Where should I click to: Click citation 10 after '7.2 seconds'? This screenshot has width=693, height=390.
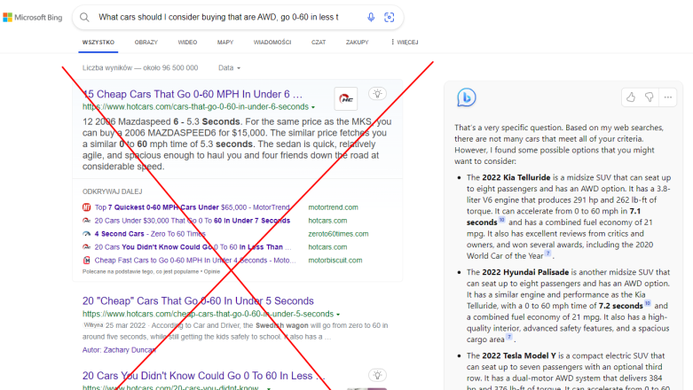648,303
